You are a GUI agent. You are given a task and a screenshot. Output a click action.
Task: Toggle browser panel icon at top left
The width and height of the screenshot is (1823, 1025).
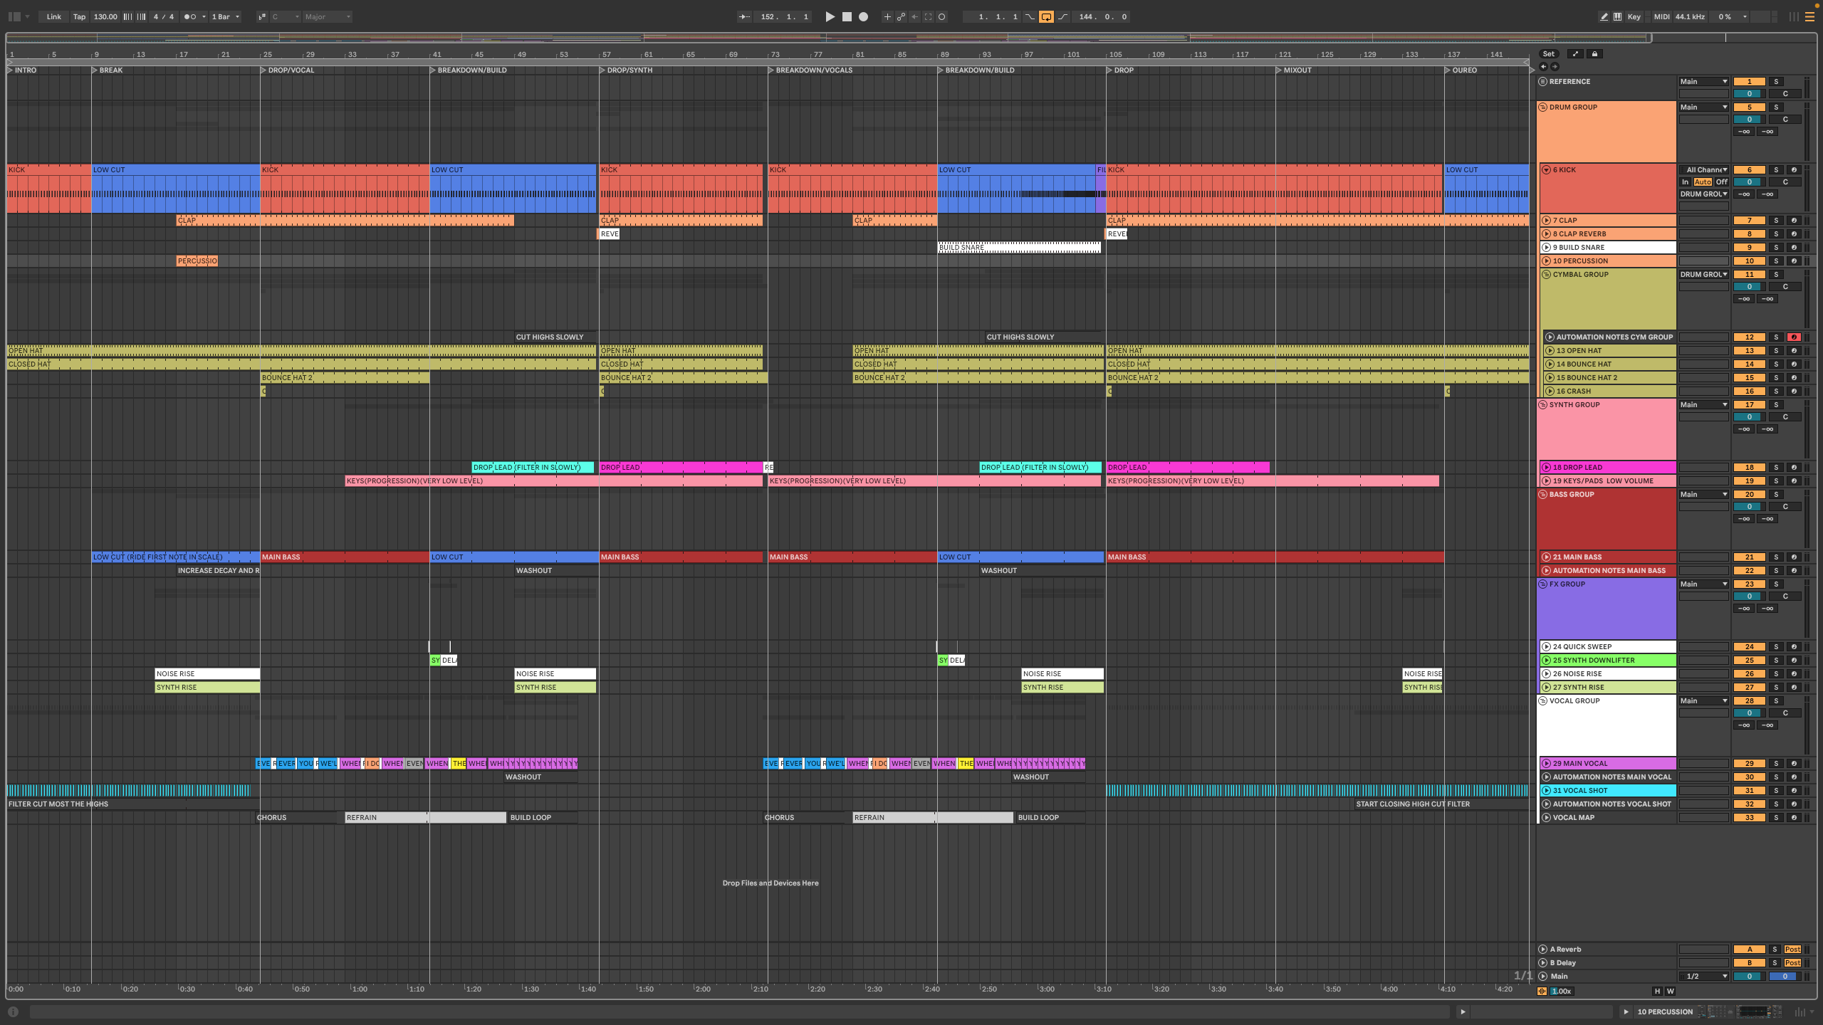14,16
